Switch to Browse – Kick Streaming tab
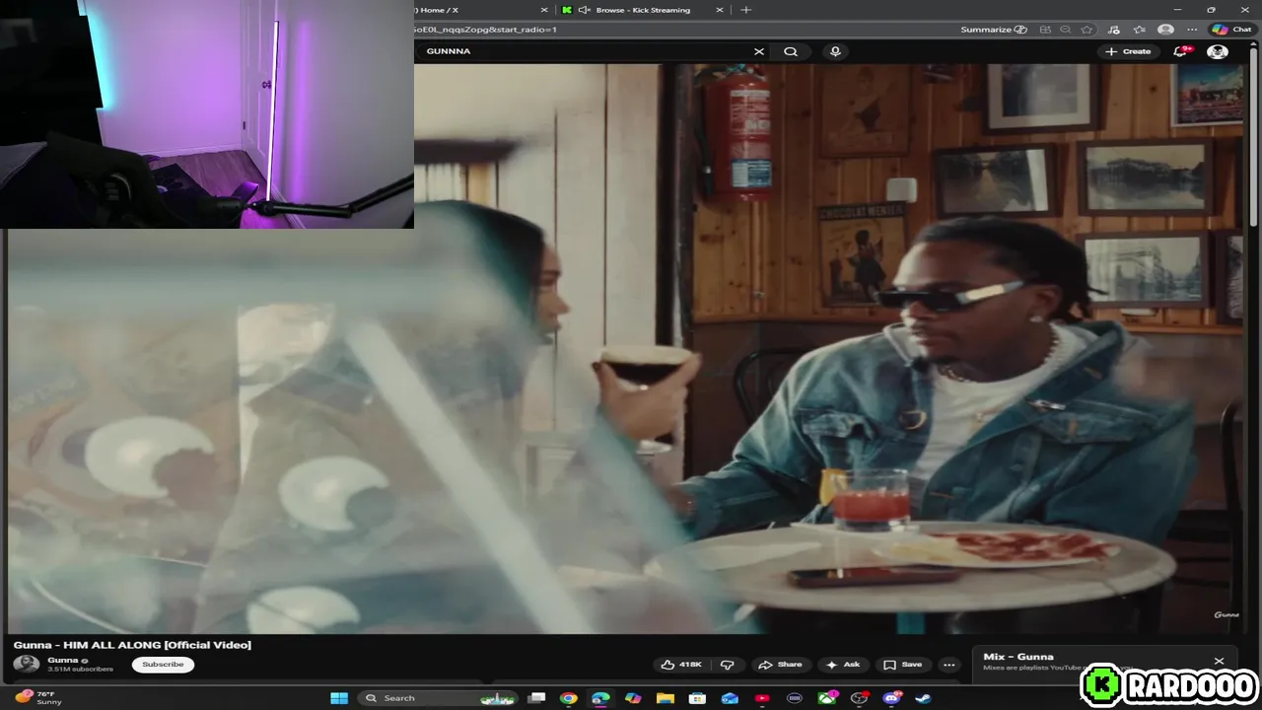This screenshot has width=1262, height=710. coord(641,10)
